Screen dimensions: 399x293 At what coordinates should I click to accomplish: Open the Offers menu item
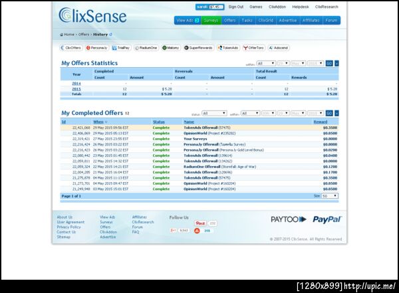click(230, 21)
